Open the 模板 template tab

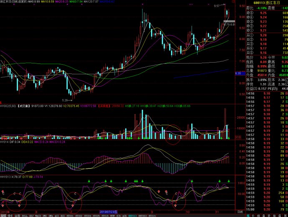pos(10,215)
